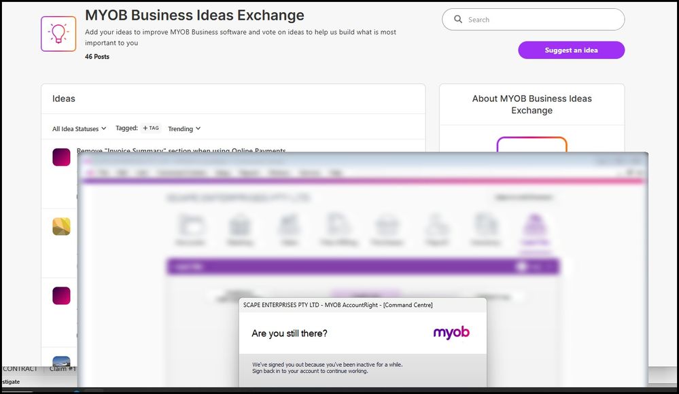Image resolution: width=679 pixels, height=394 pixels.
Task: Click the magnifying glass search icon
Action: tap(458, 20)
